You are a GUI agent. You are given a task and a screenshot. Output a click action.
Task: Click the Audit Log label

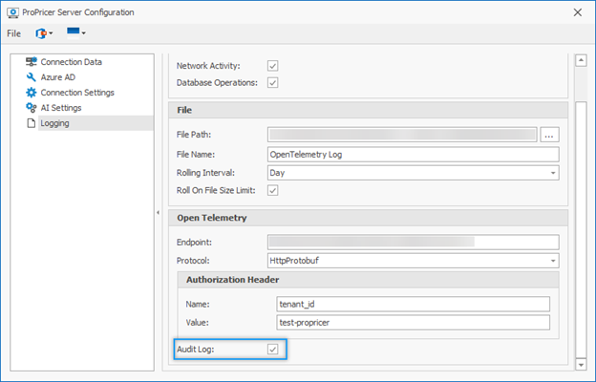coord(196,349)
